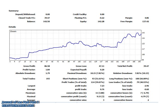Click the Closed Trade P/L value 39.47
Screen dimensions: 160x107
pos(47,18)
